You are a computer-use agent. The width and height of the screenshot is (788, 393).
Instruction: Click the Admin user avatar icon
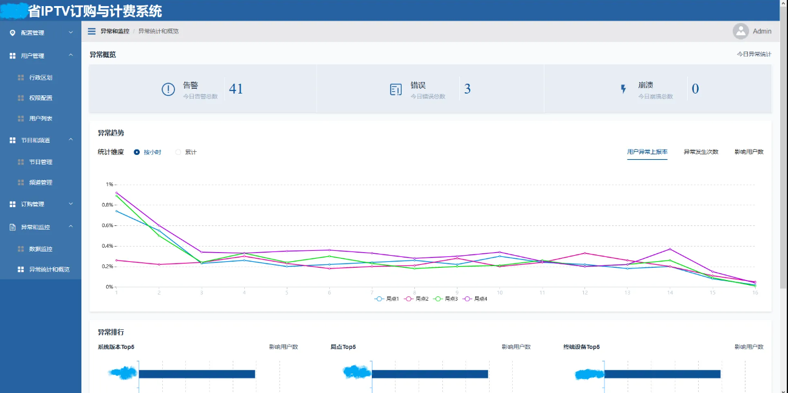coord(741,31)
